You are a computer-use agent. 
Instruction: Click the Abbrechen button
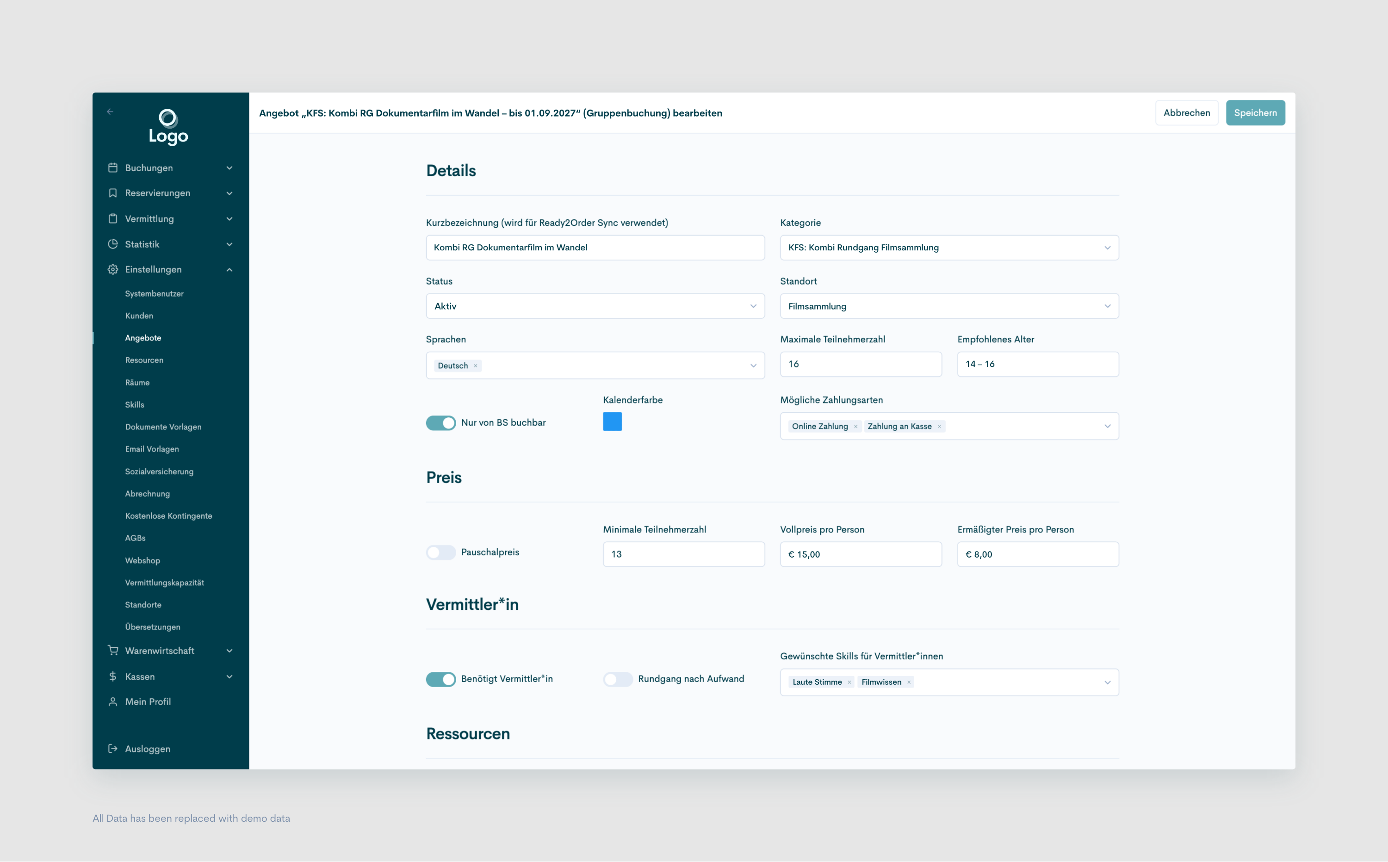pos(1186,113)
